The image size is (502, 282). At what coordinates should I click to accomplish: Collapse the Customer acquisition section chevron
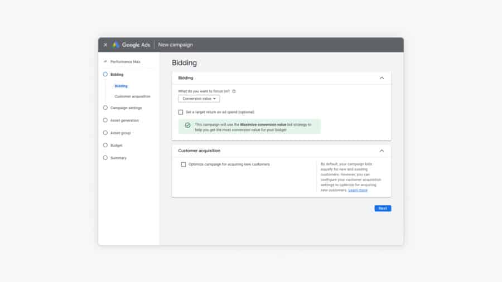click(382, 150)
